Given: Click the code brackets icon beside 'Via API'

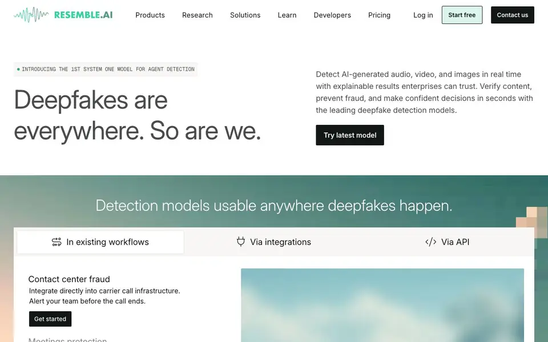Looking at the screenshot, I should click(430, 242).
